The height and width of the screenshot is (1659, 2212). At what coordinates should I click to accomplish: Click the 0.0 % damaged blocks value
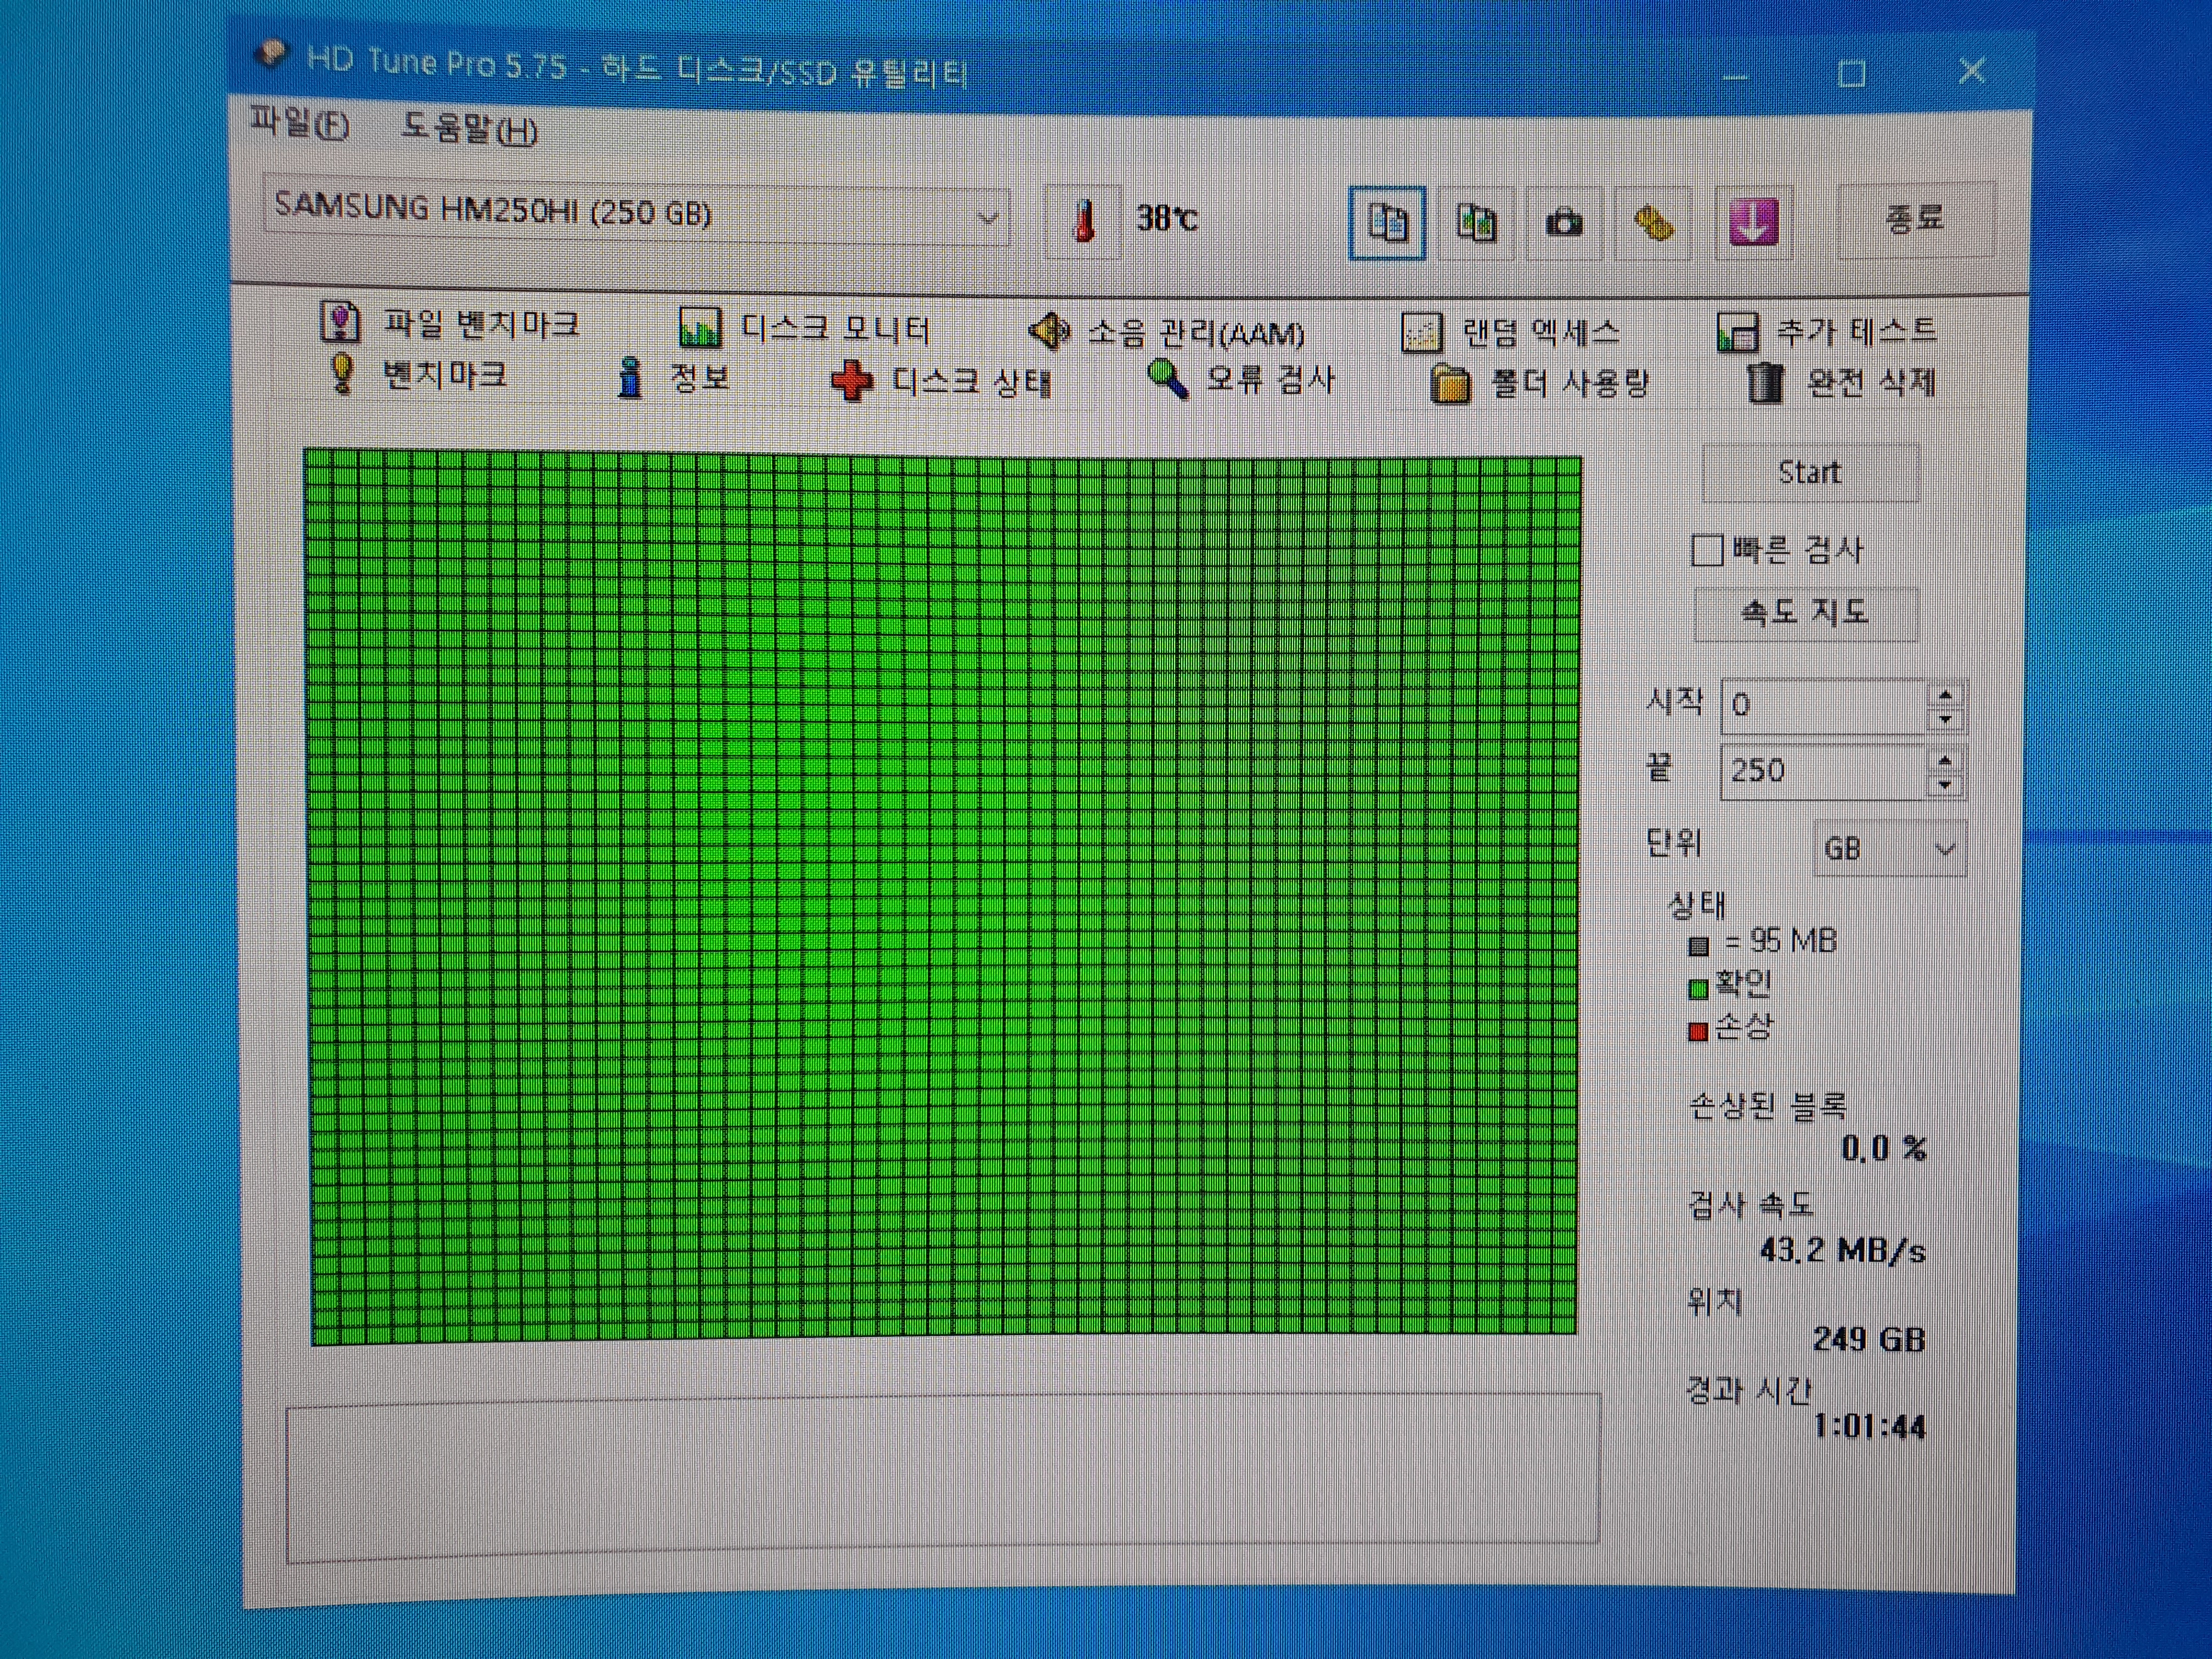[1884, 1148]
